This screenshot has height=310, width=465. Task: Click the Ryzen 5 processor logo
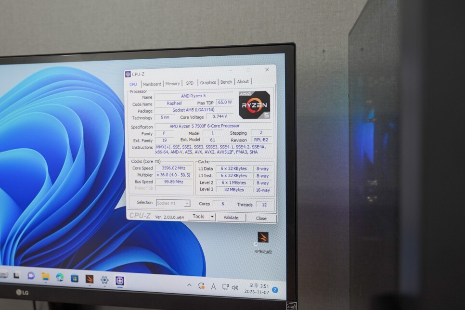[255, 105]
